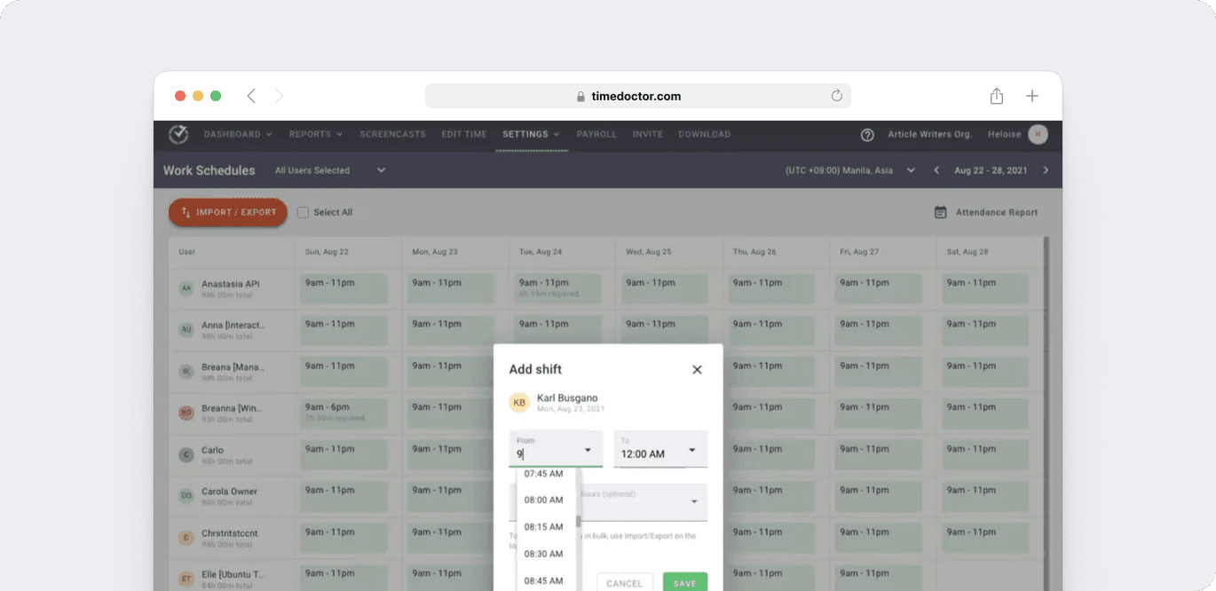The height and width of the screenshot is (591, 1216).
Task: Expand the To time dropdown
Action: coord(694,450)
